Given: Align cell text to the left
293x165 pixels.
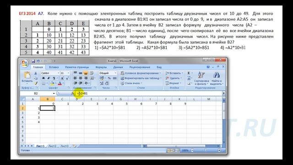Looking at the screenshot, I should (x=75, y=78).
